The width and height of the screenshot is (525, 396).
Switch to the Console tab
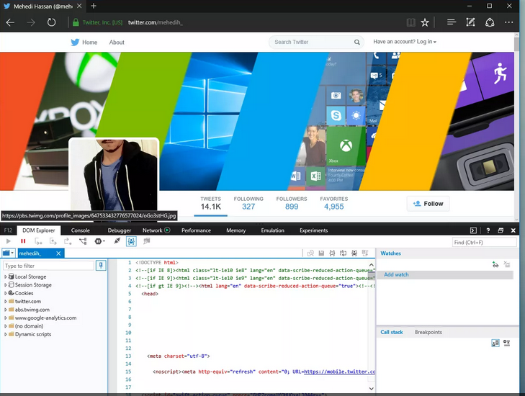click(81, 230)
